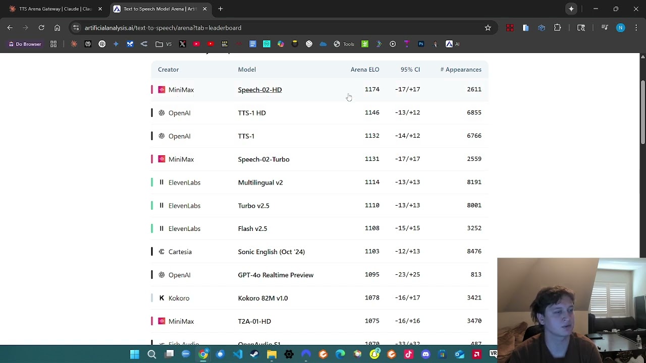Bookmark this page with the star icon
The width and height of the screenshot is (646, 363).
click(488, 28)
